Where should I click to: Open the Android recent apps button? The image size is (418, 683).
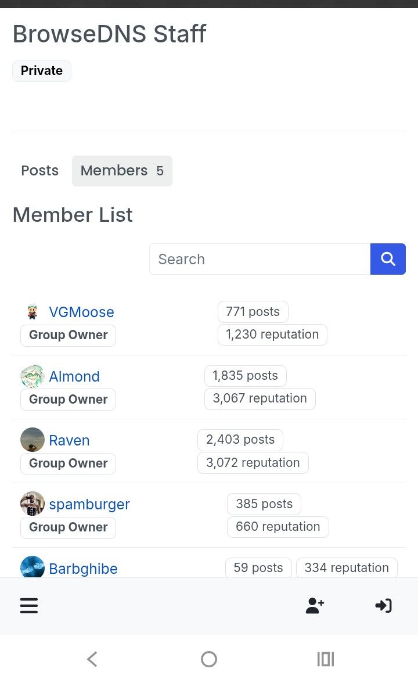click(326, 659)
